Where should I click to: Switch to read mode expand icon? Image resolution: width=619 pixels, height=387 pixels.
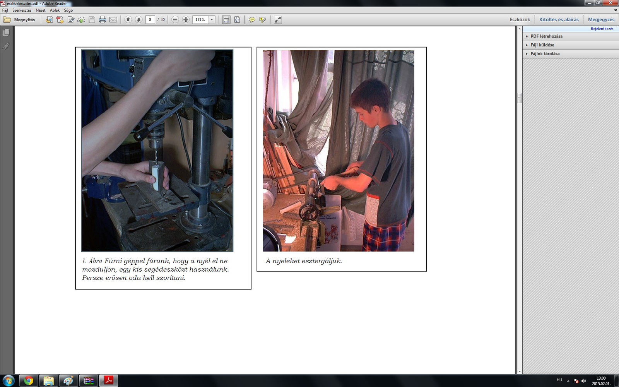click(278, 20)
